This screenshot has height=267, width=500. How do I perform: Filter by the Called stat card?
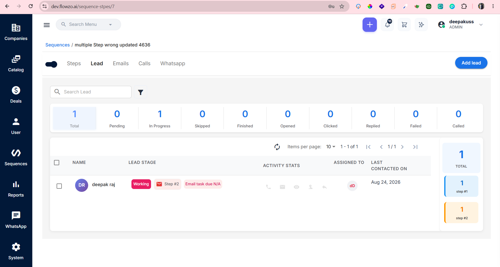tap(458, 118)
